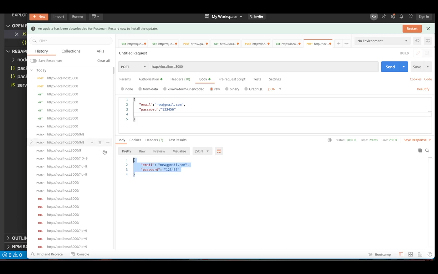Open the No Environment dropdown
Viewport: 438px width, 274px height.
(382, 41)
